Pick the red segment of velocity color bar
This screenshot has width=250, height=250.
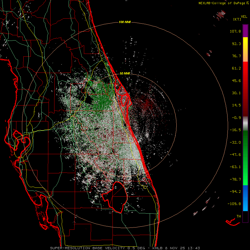245,89
